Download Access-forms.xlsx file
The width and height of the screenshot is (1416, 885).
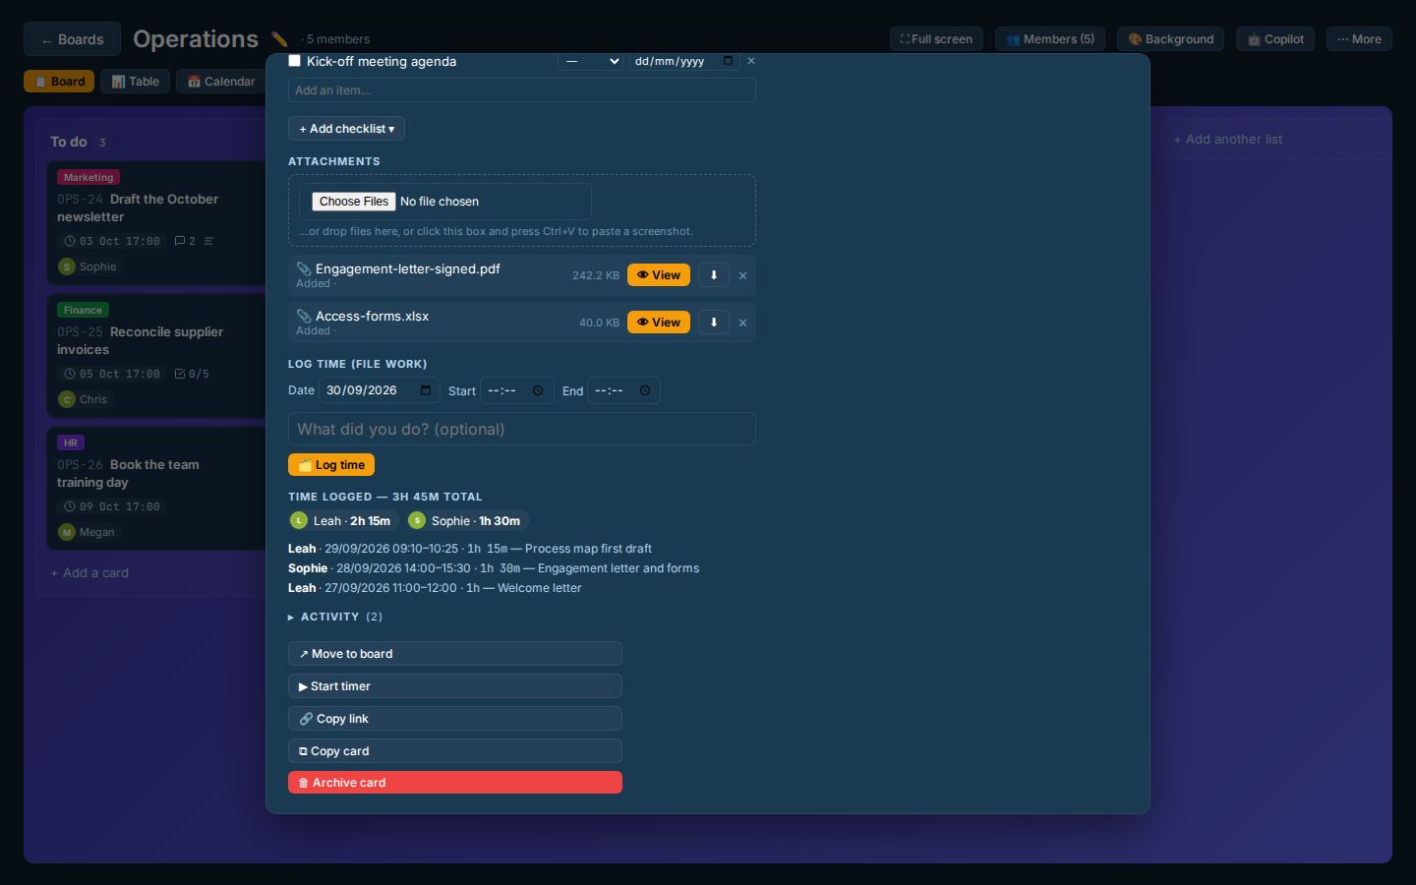coord(714,323)
